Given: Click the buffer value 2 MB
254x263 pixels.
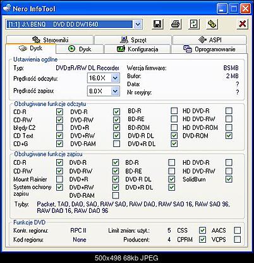Looking at the screenshot, I should click(233, 76).
